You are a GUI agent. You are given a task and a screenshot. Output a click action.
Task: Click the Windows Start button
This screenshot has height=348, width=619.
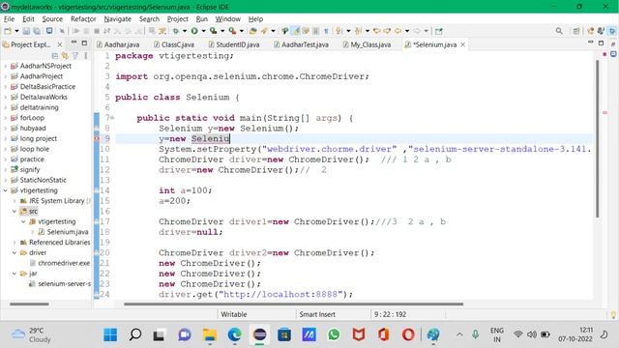(x=110, y=334)
